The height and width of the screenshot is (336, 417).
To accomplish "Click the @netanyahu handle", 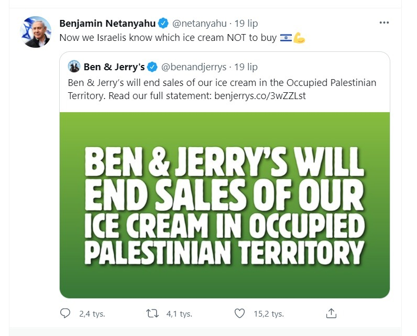I will (x=200, y=23).
